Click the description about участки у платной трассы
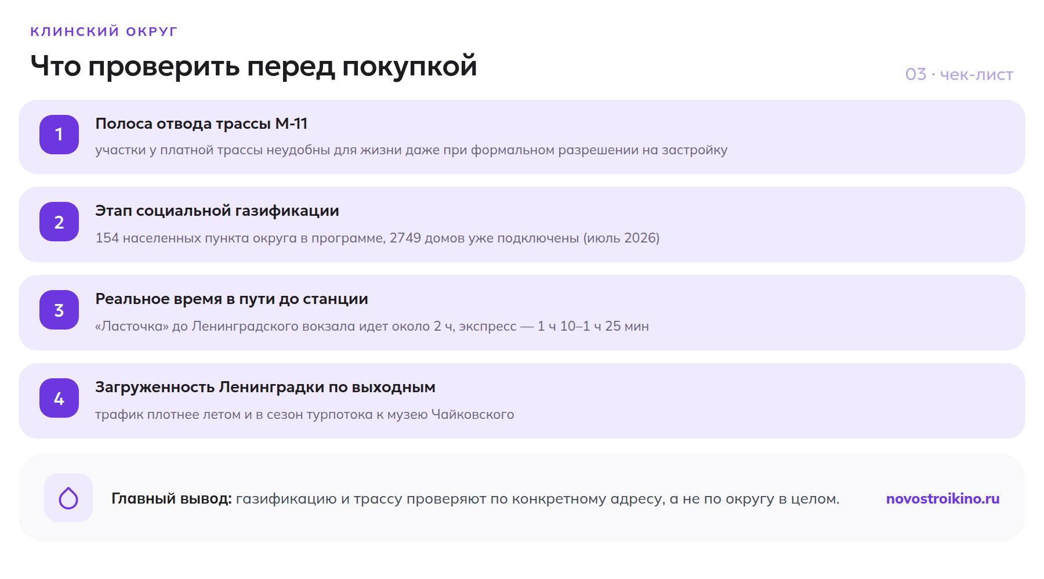The image size is (1044, 579). (411, 150)
